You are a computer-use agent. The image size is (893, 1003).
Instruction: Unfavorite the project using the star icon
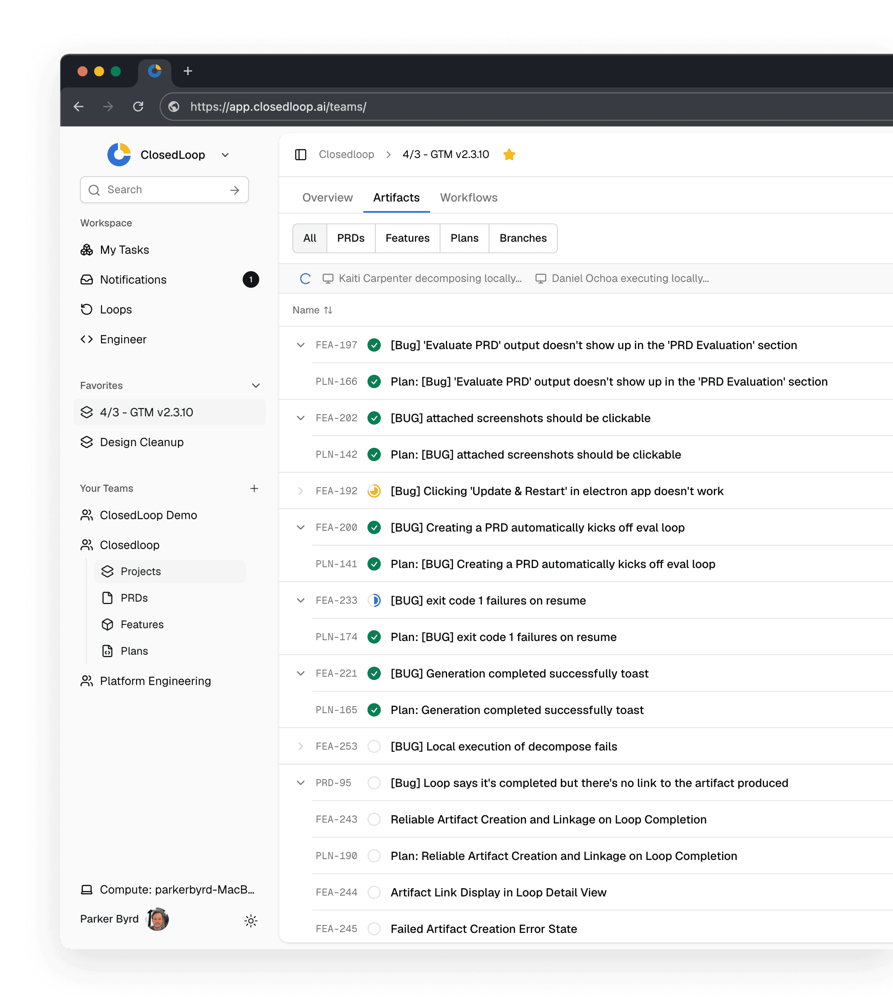[x=509, y=155]
